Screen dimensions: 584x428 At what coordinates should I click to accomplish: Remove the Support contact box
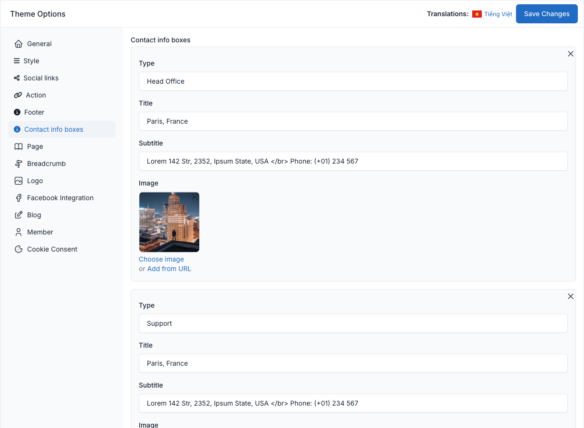(x=571, y=296)
